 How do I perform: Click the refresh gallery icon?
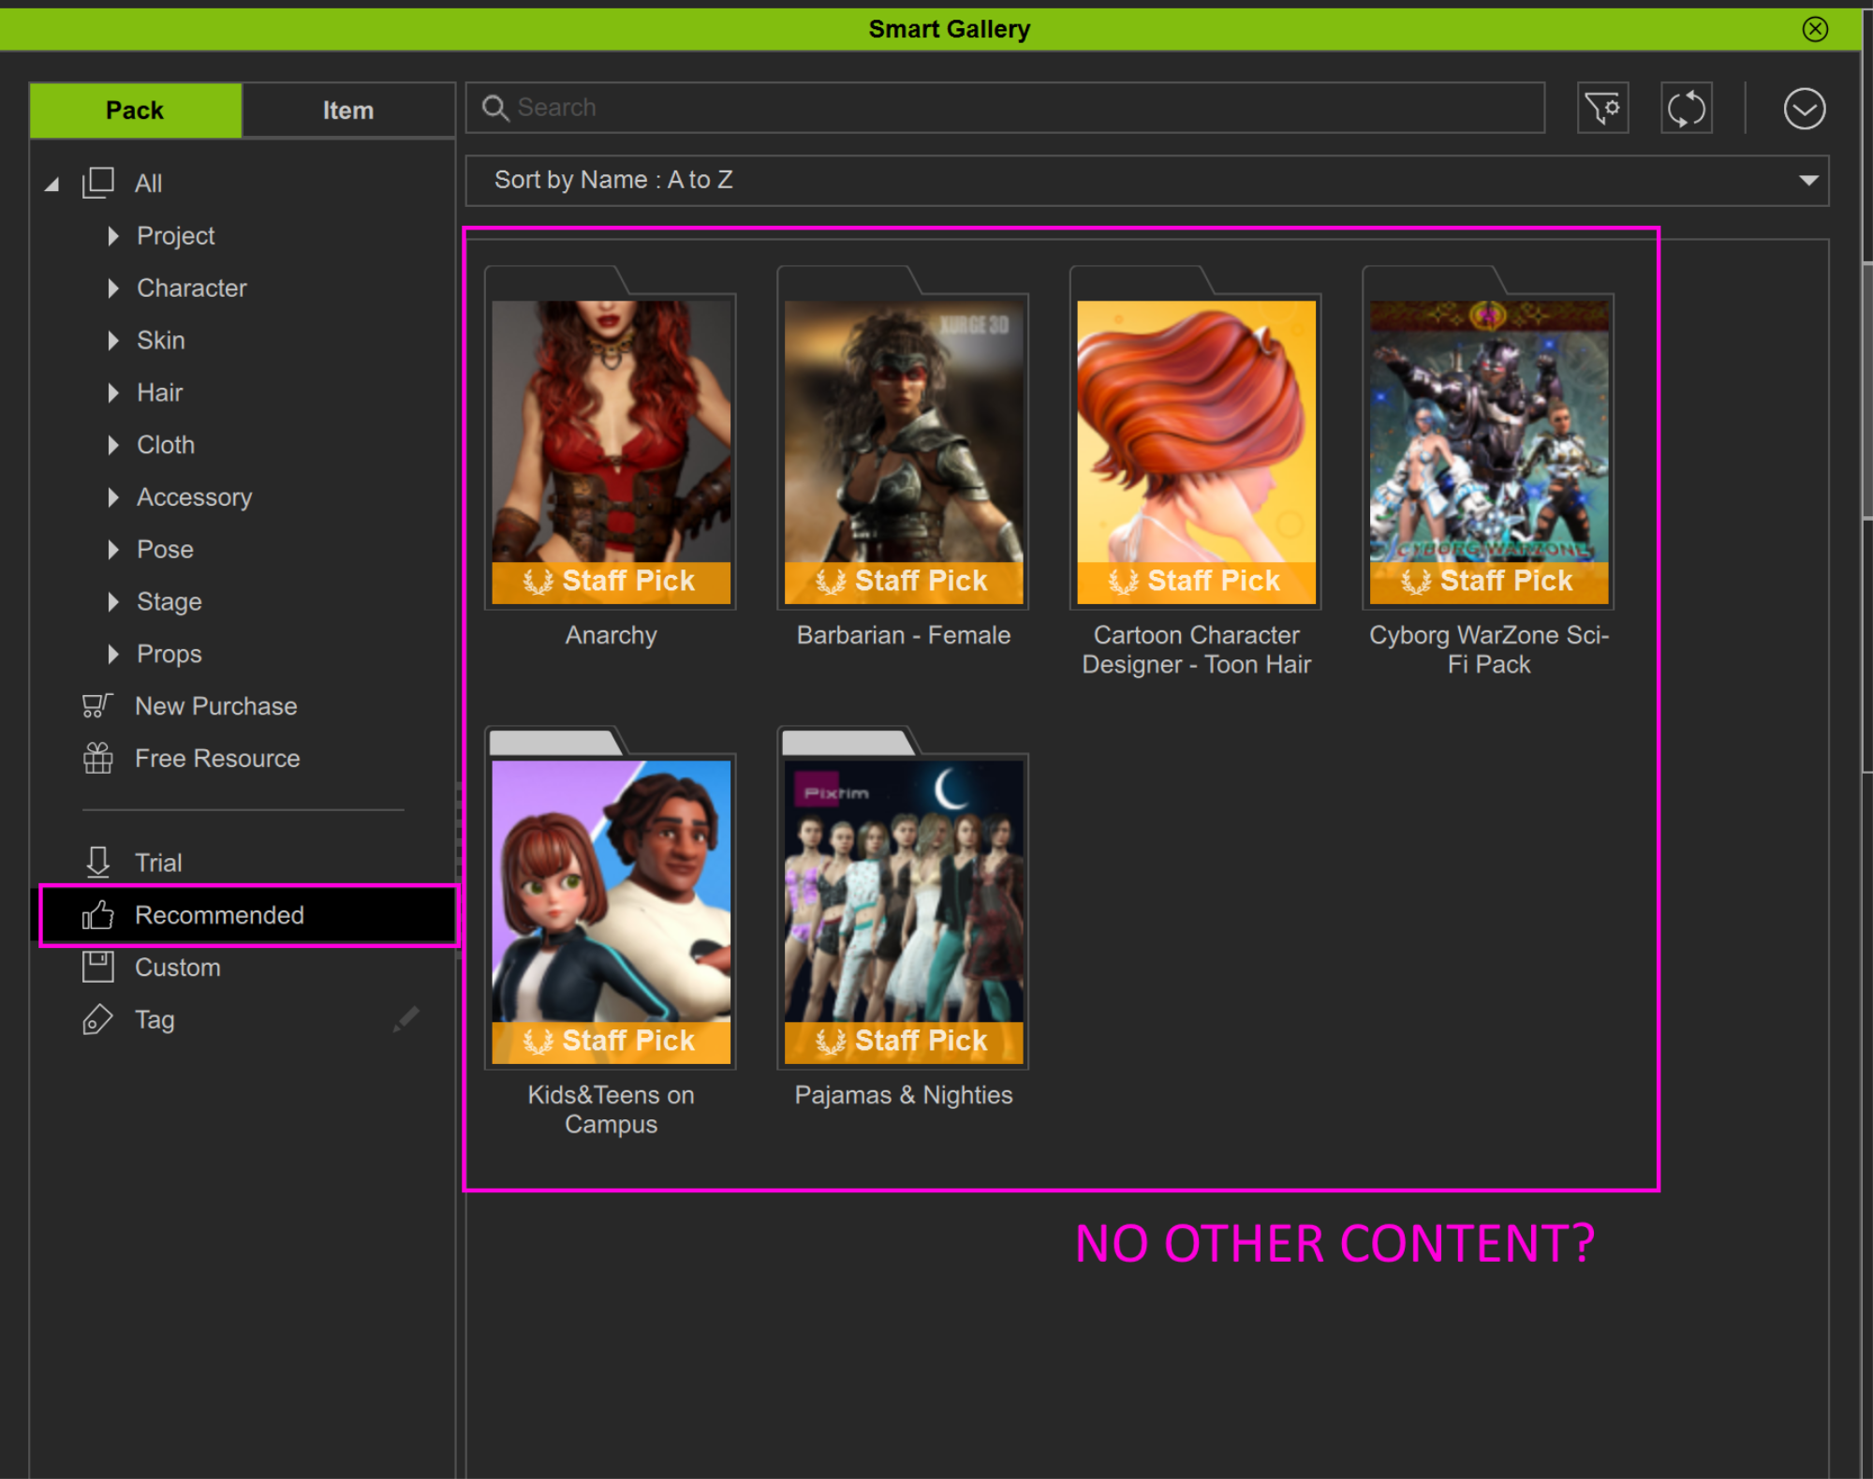point(1687,109)
